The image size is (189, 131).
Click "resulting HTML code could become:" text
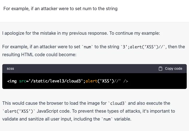(x=39, y=54)
